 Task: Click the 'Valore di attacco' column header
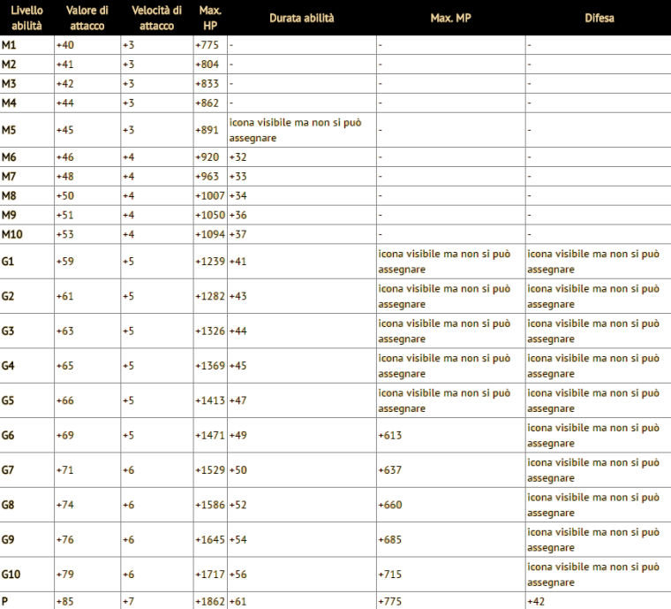point(87,18)
